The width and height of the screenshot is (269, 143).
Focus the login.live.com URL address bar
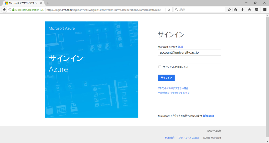(x=104, y=10)
